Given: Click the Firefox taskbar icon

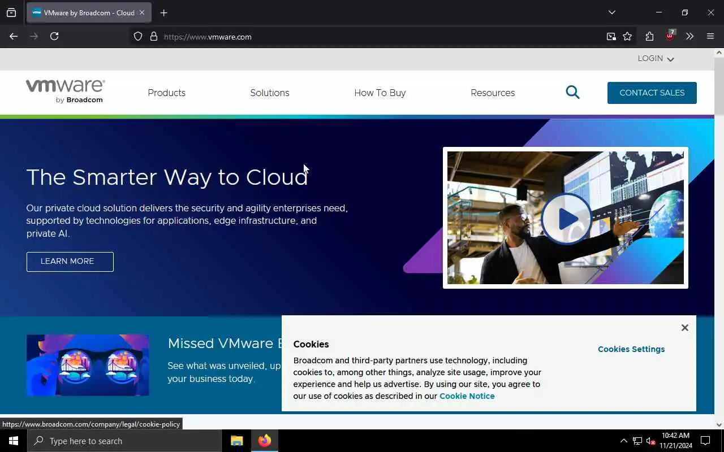Looking at the screenshot, I should (x=264, y=441).
